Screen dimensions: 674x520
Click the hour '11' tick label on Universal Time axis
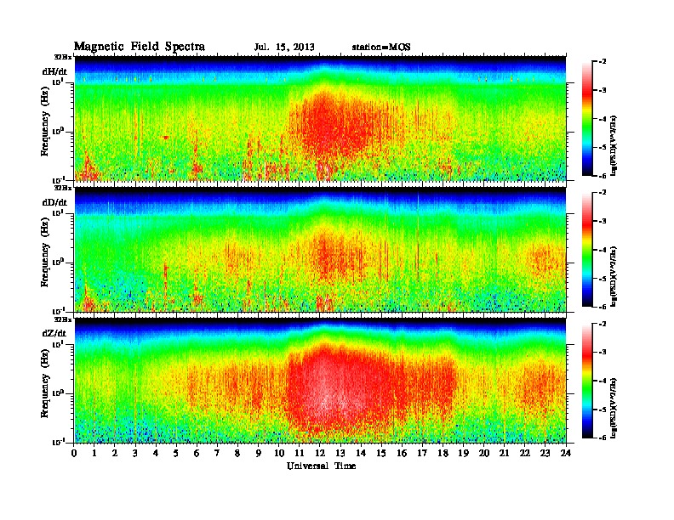pos(300,454)
